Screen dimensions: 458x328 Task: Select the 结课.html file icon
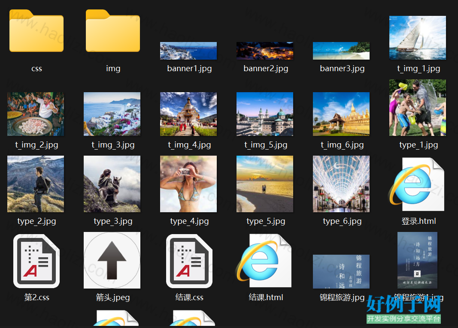[264, 261]
